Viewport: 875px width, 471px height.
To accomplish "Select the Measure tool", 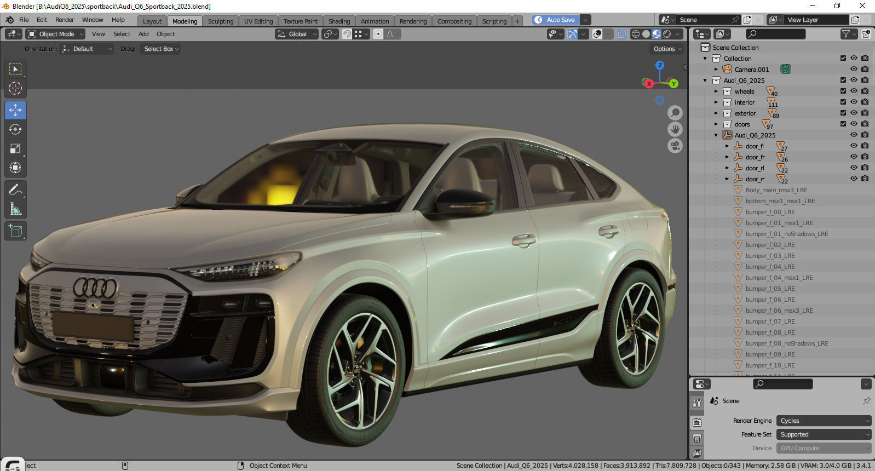I will [x=15, y=209].
